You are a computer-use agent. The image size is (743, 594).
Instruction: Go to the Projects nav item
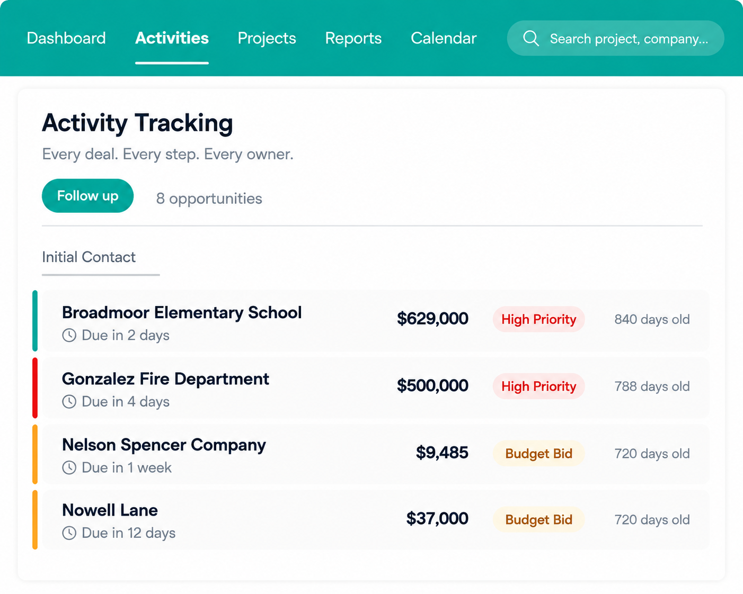click(267, 38)
